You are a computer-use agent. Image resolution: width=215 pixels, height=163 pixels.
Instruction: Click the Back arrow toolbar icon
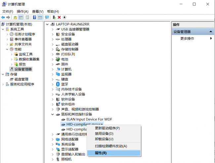3,18
